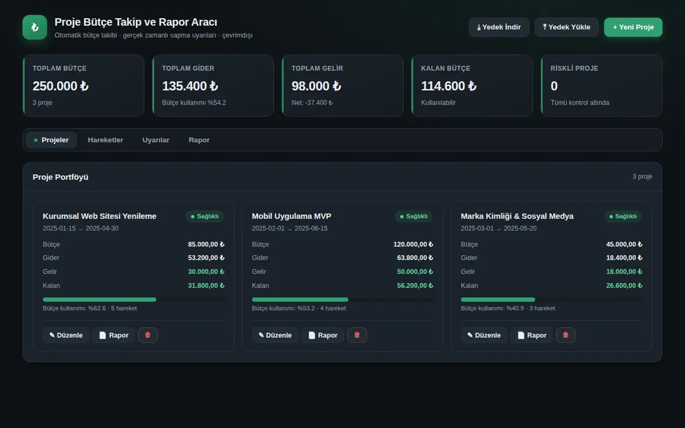Click the Bütçe kullanımı %54.2 text
Screen dimensions: 685x428
pos(194,103)
